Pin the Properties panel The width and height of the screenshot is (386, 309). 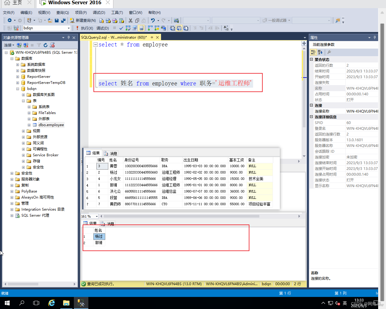[375, 37]
